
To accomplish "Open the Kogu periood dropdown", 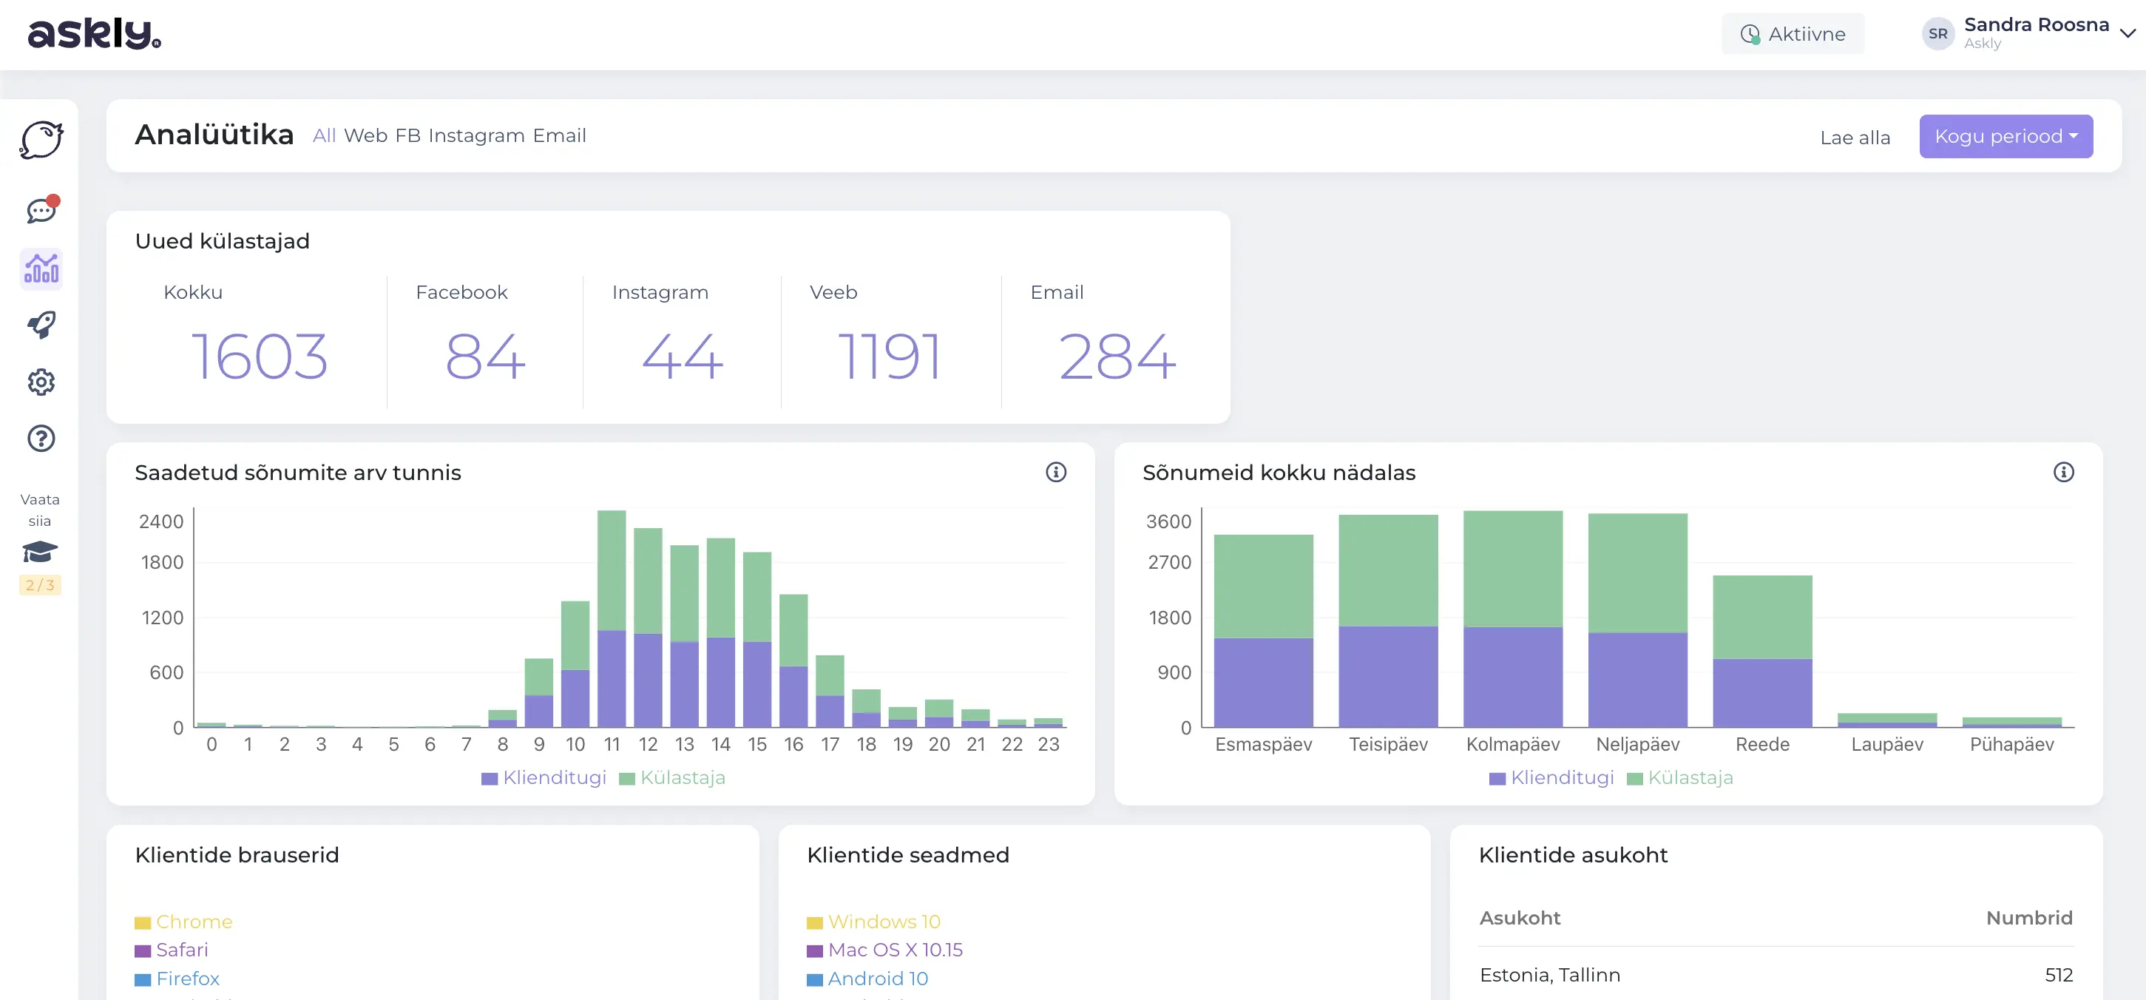I will click(2005, 136).
